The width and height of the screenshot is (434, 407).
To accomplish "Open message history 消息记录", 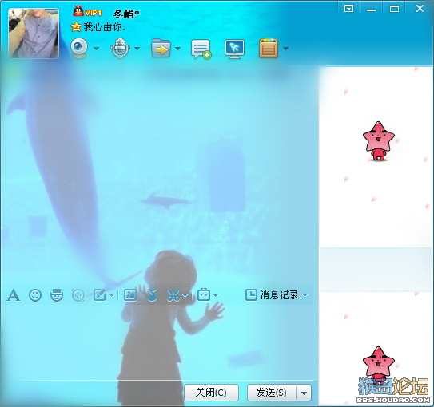I will point(272,295).
